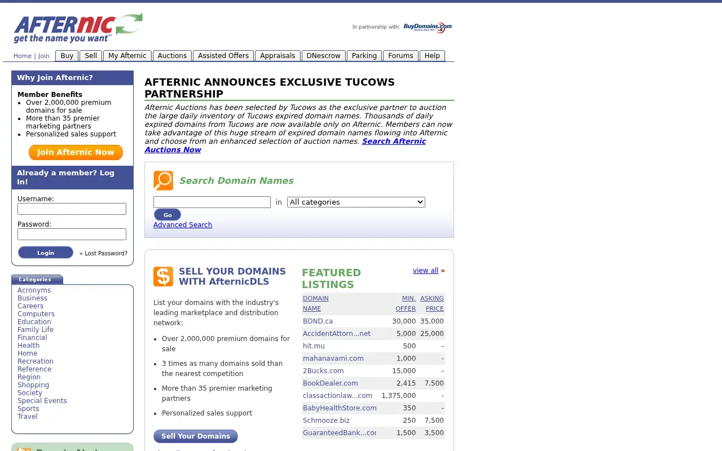Browse the Financial category
The height and width of the screenshot is (451, 722).
click(32, 338)
